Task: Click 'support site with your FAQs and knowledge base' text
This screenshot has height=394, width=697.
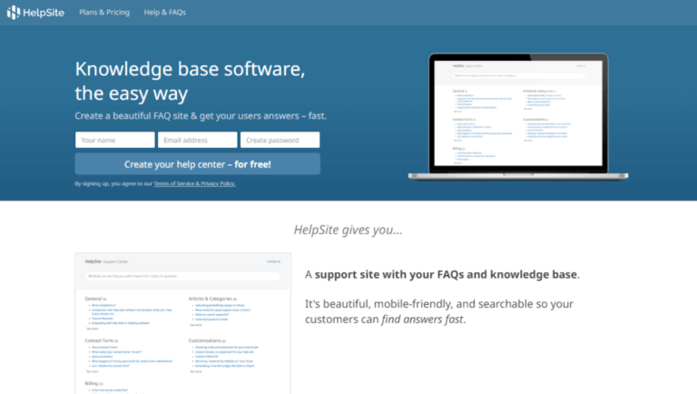Action: pos(446,274)
